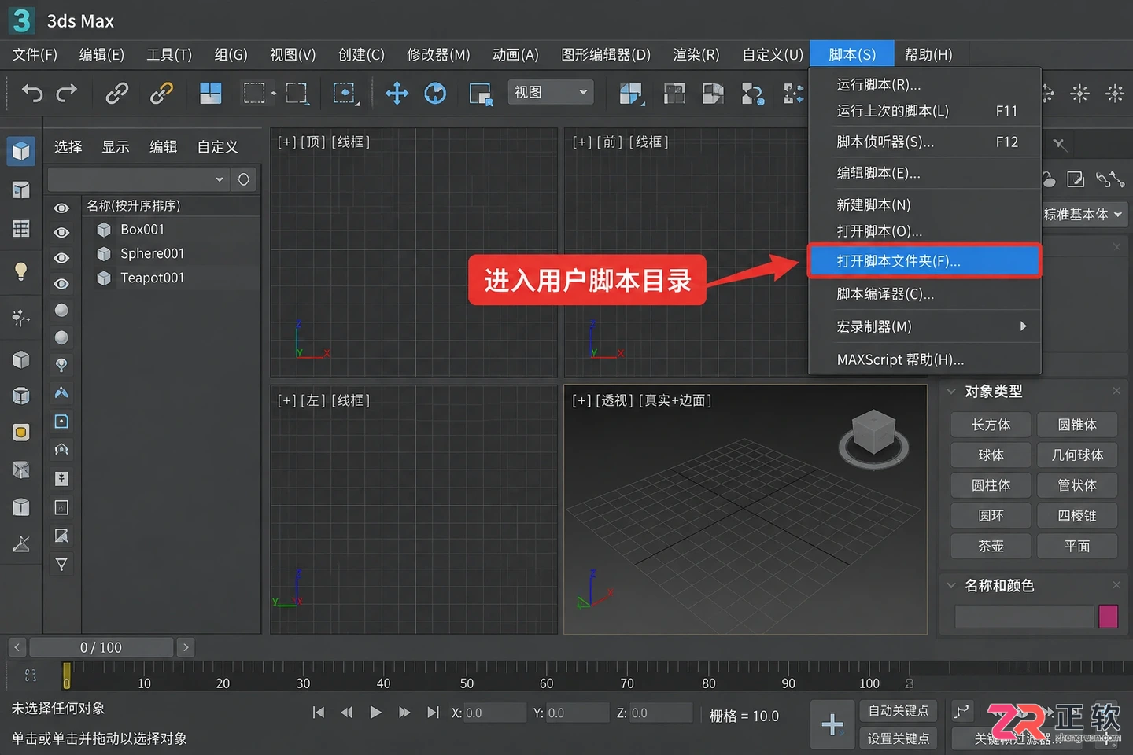
Task: Click the Go to Start playback button
Action: point(319,713)
